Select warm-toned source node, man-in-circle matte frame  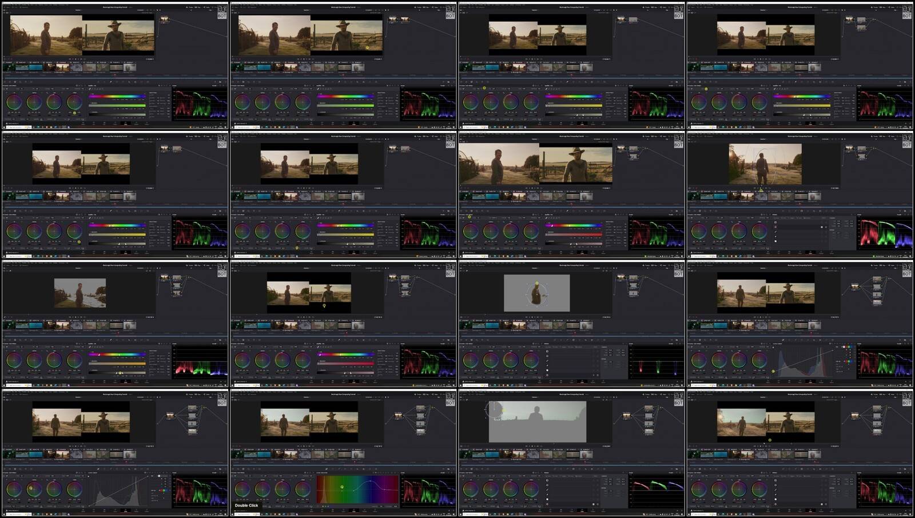(x=622, y=278)
